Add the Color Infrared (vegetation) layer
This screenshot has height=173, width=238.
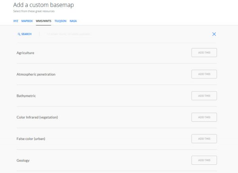(x=204, y=117)
